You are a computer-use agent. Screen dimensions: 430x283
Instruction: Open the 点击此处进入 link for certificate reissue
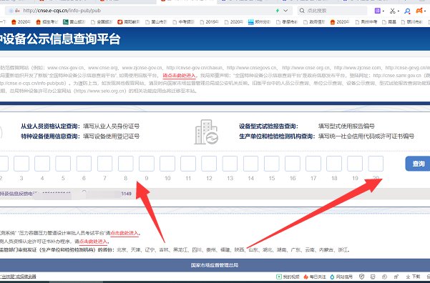(x=93, y=242)
